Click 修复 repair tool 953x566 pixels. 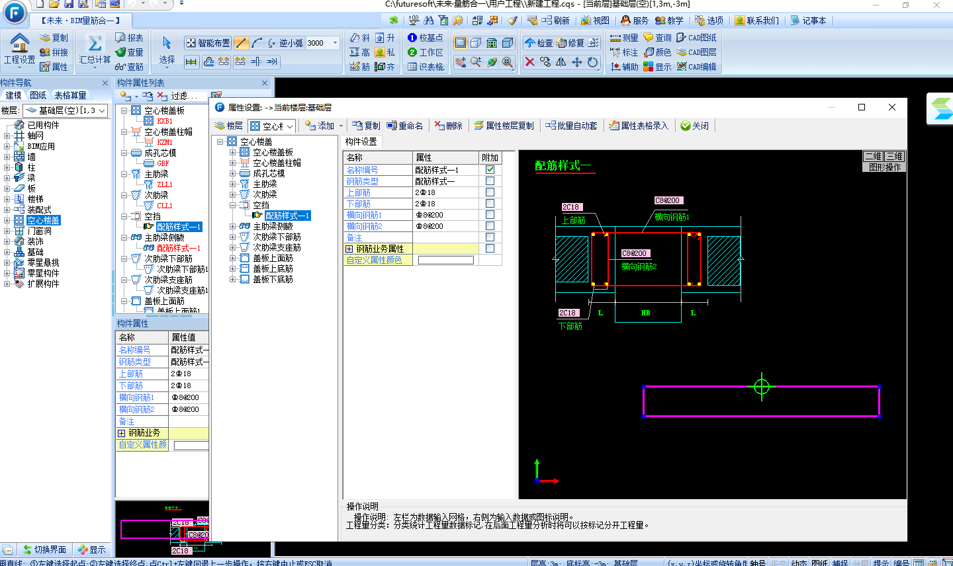(570, 43)
